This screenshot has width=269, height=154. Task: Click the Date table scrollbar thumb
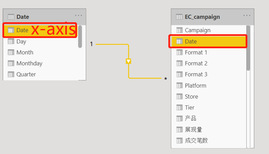[80, 37]
